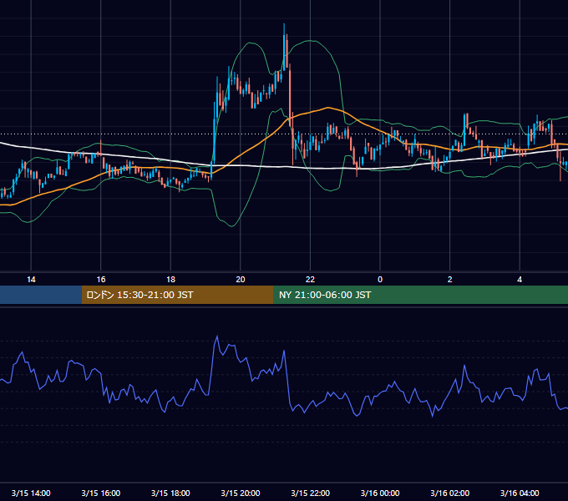
Task: Click the 3/15 20:00 label on the indicator axis
Action: pyautogui.click(x=241, y=493)
